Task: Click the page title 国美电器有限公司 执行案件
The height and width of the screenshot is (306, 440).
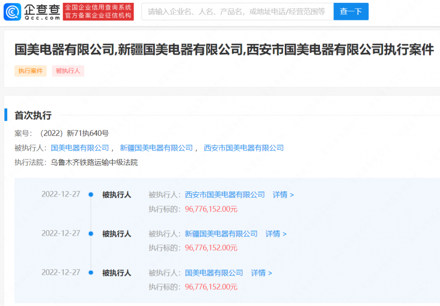Action: (x=224, y=50)
